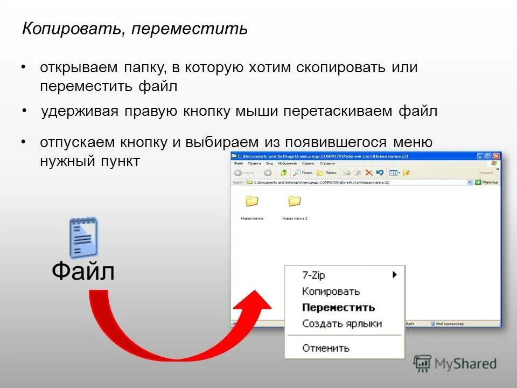517x388 pixels.
Task: Click the red X Delete icon
Action: pyautogui.click(x=369, y=172)
